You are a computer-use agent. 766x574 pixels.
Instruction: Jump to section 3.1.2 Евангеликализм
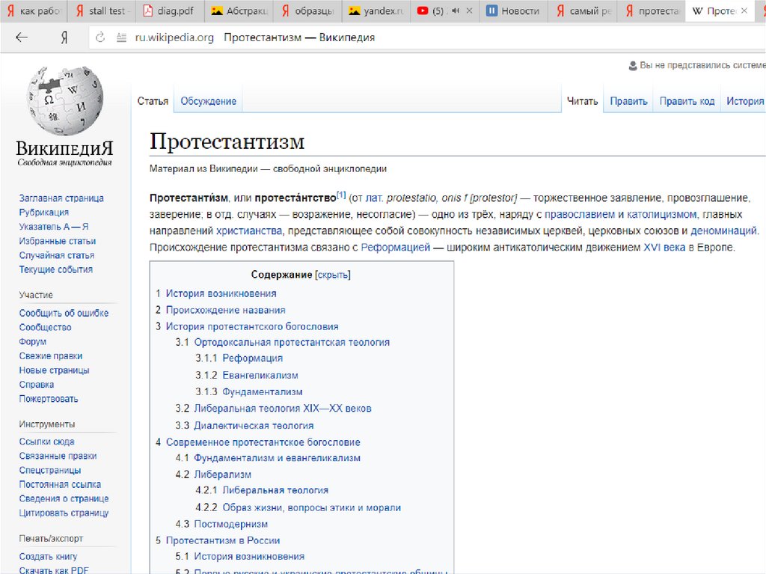click(260, 375)
